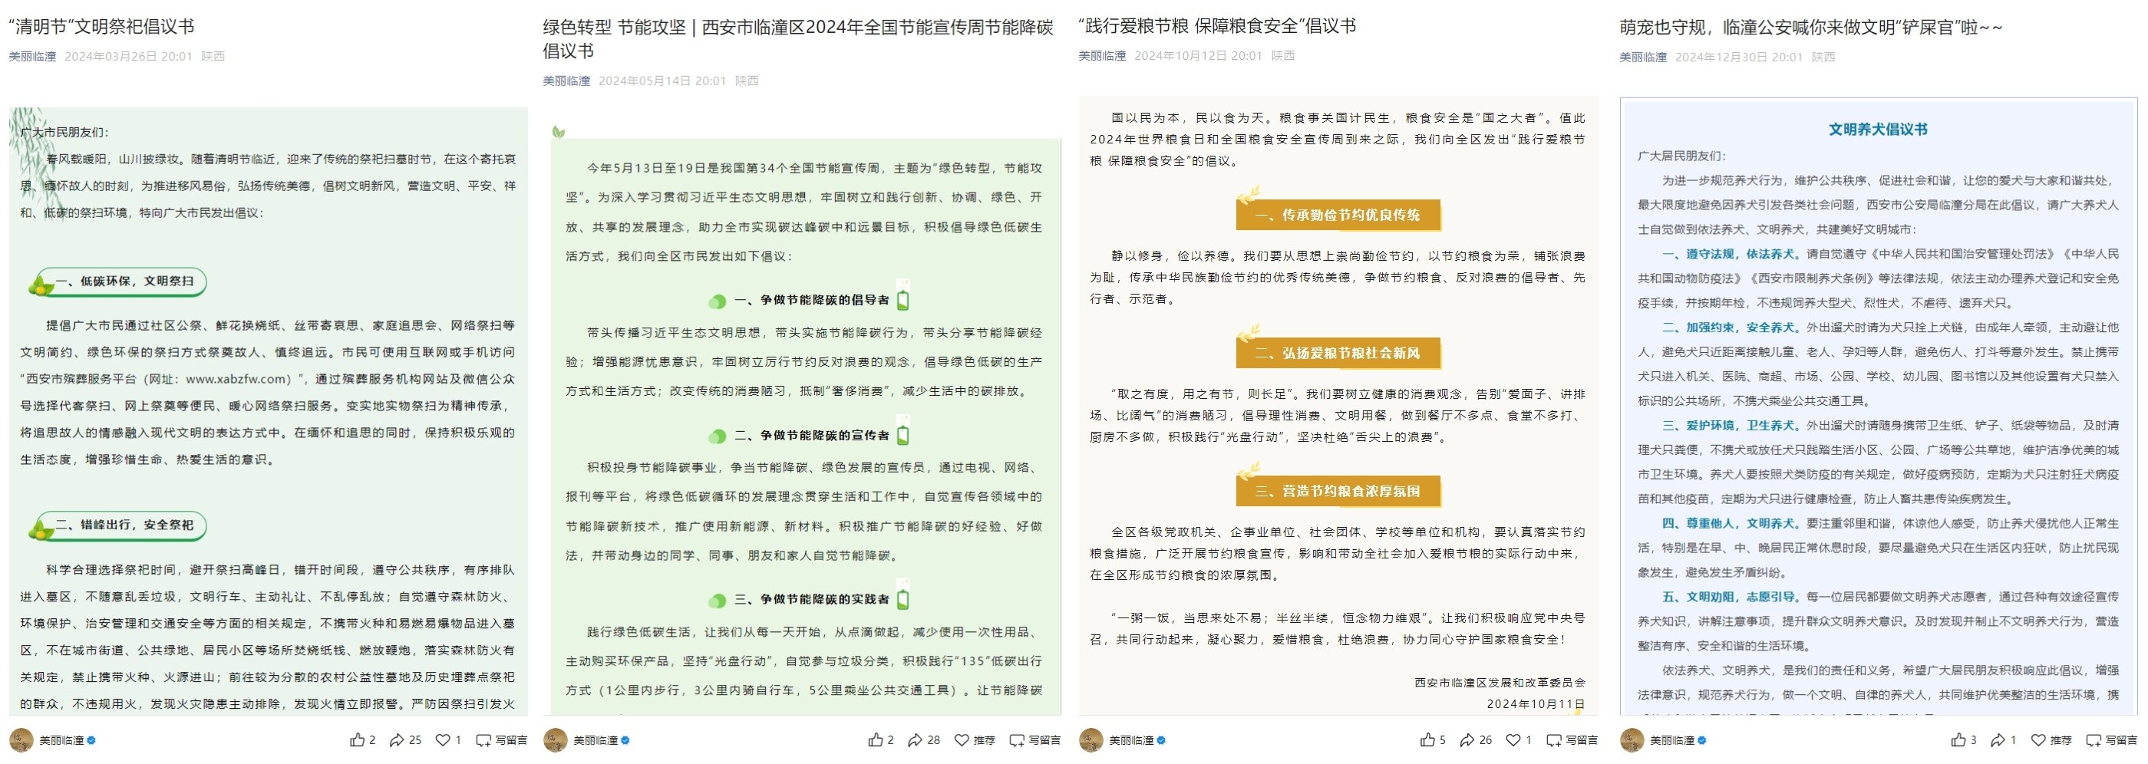Open the article about 文明"铲屎官"
Image resolution: width=2148 pixels, height=764 pixels.
1818,26
